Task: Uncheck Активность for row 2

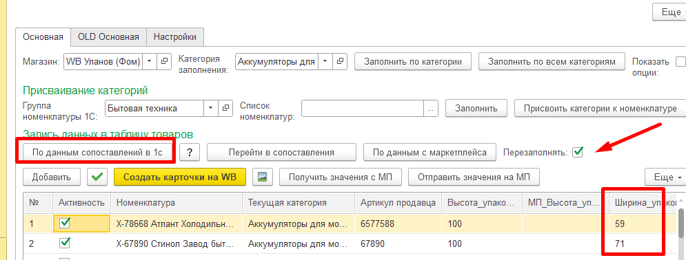Action: coord(65,243)
